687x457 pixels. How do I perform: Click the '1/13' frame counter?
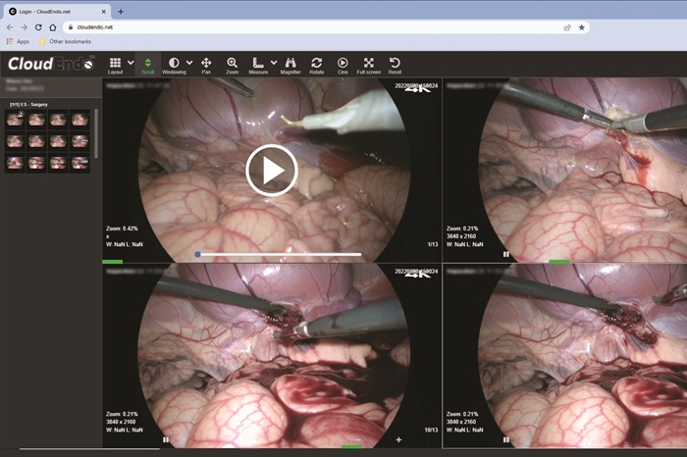(433, 244)
